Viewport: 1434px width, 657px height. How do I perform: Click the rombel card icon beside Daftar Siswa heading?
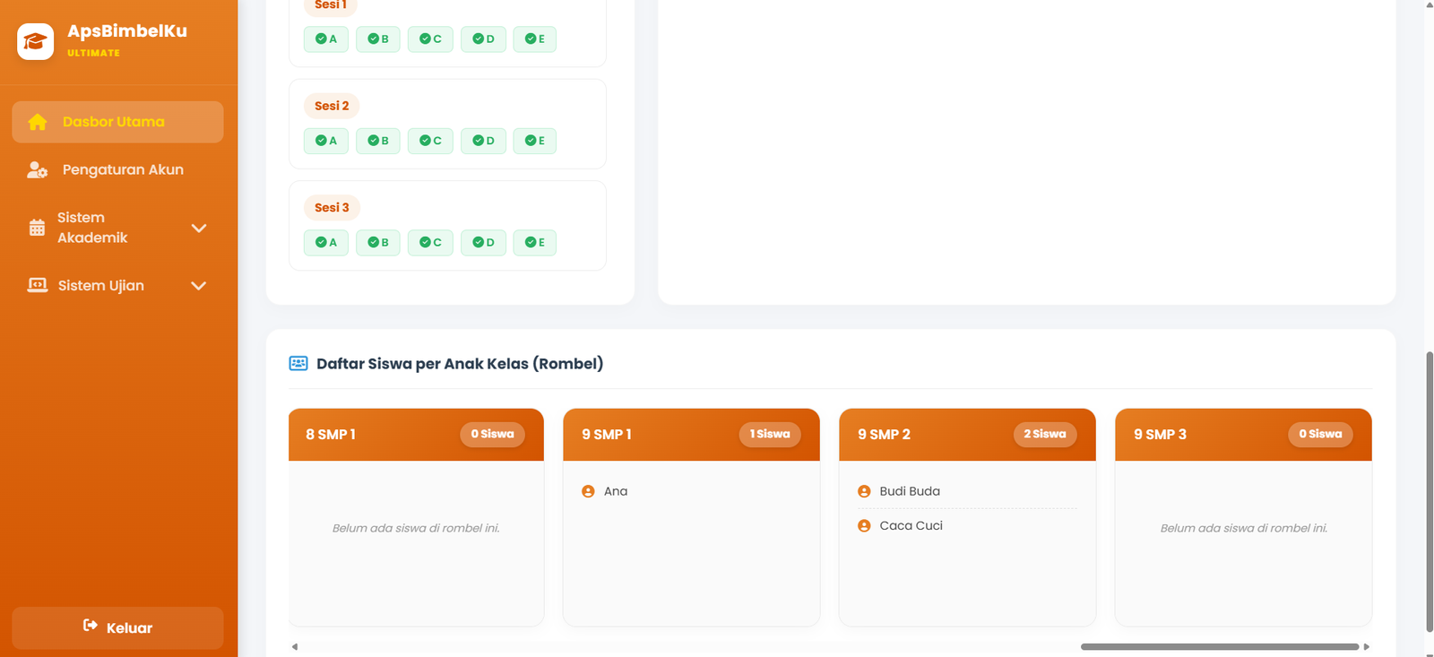tap(298, 363)
